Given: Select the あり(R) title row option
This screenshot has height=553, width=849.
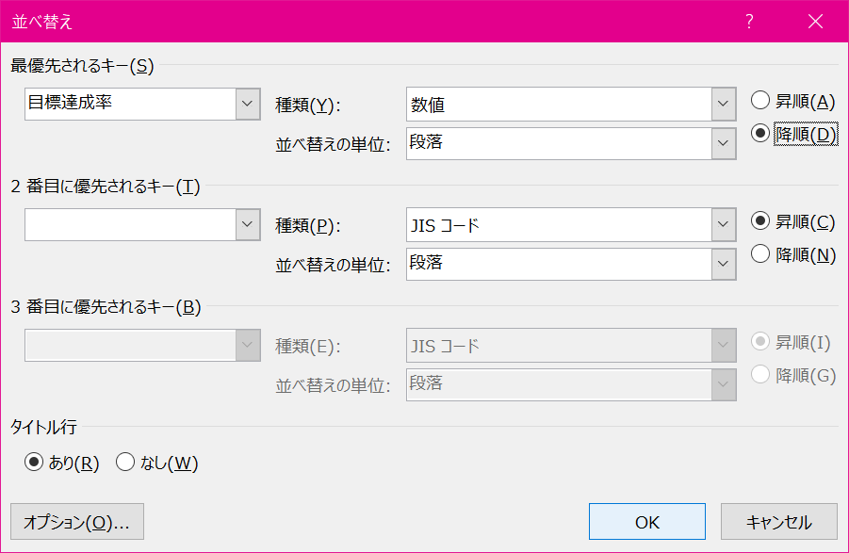Looking at the screenshot, I should point(35,463).
